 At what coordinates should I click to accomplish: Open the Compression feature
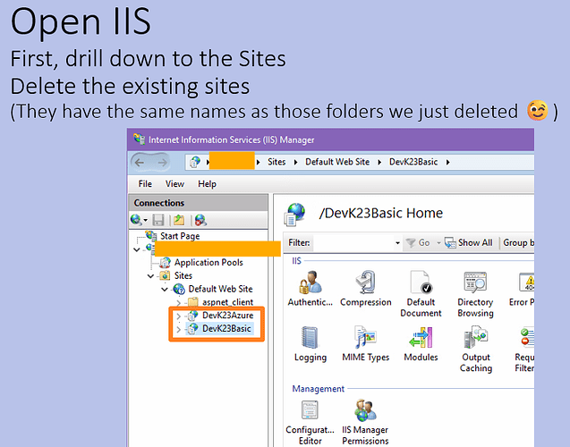coord(366,289)
